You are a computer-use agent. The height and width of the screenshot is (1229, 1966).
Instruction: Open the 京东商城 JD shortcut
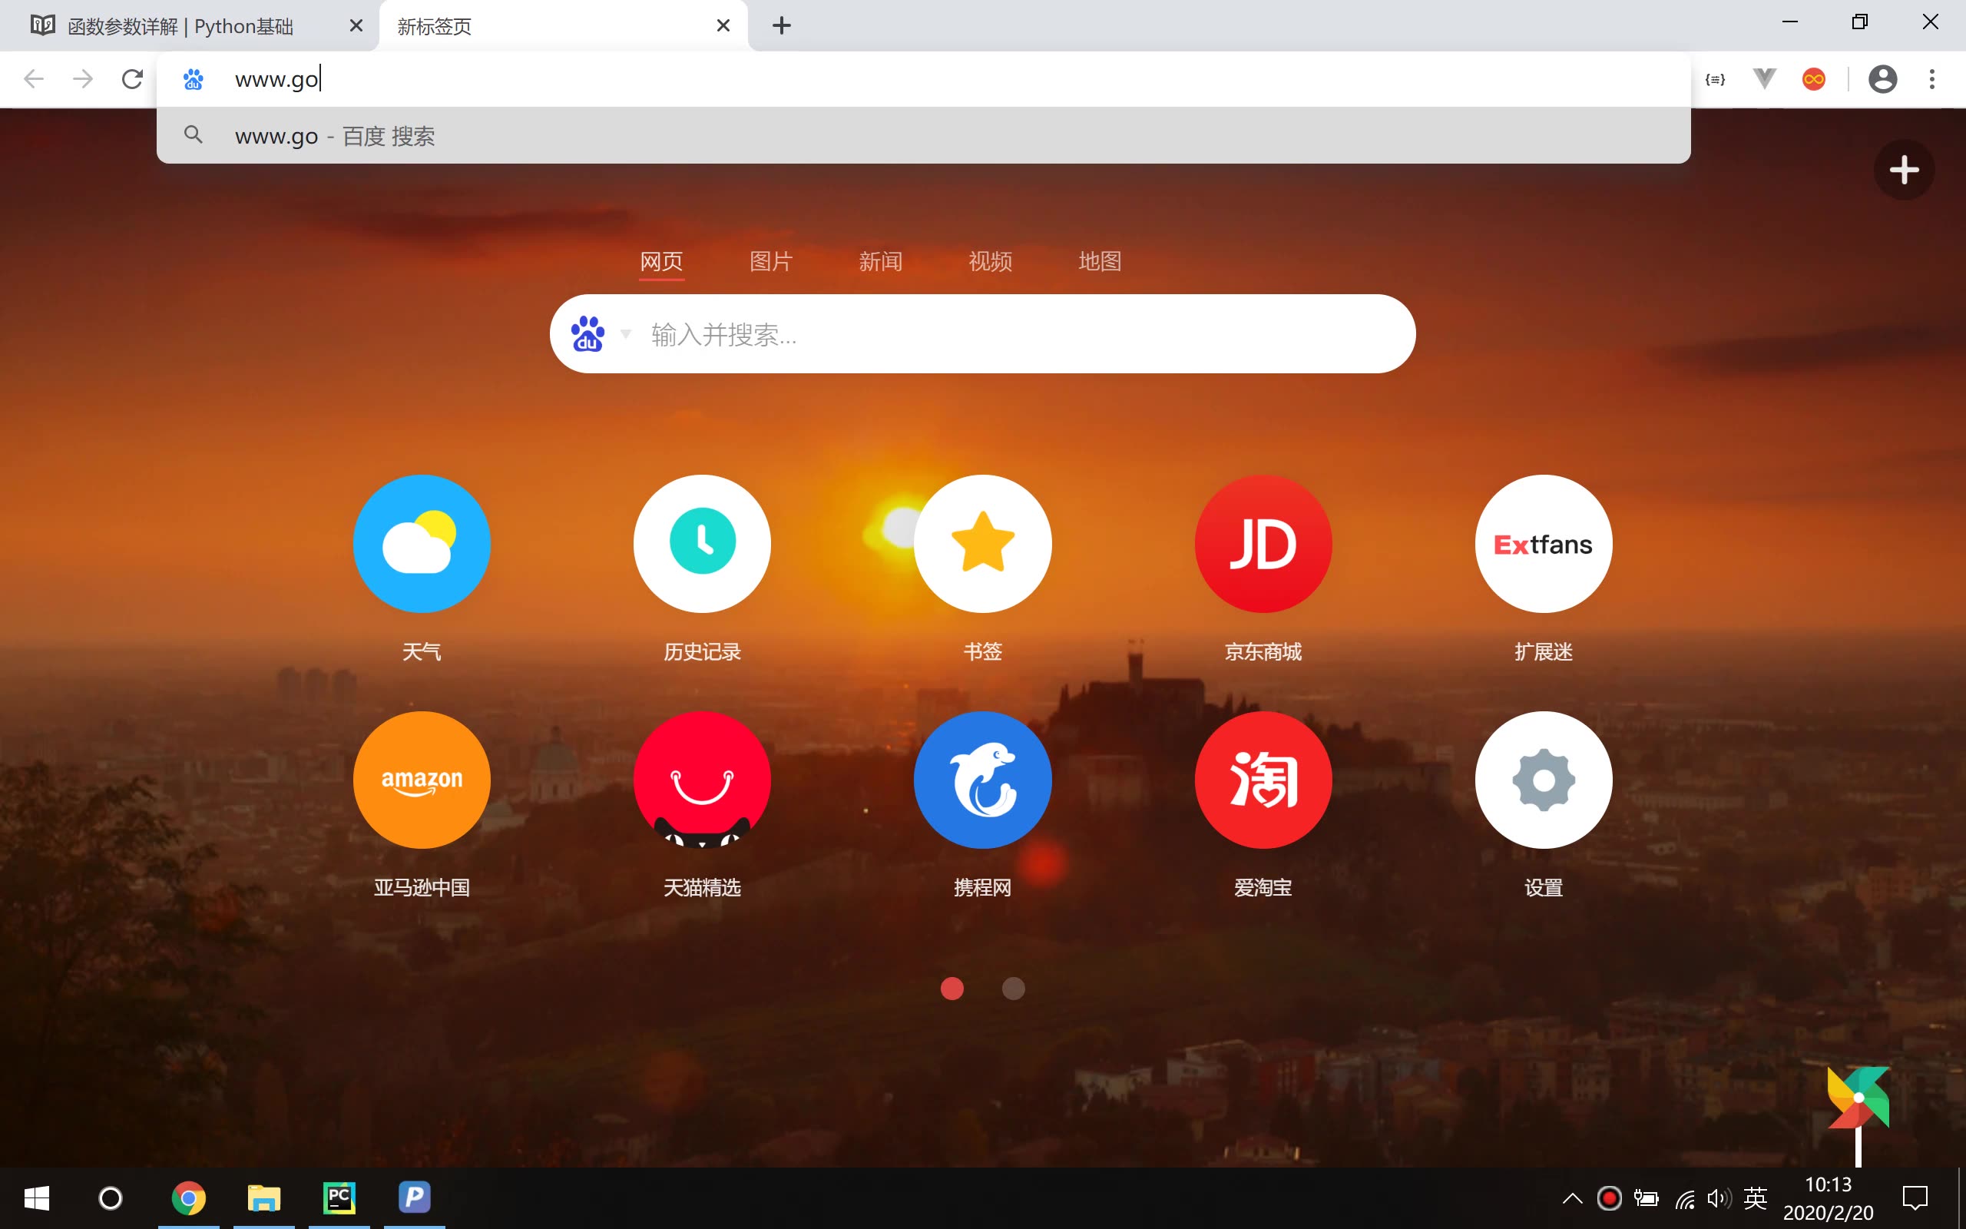1263,543
